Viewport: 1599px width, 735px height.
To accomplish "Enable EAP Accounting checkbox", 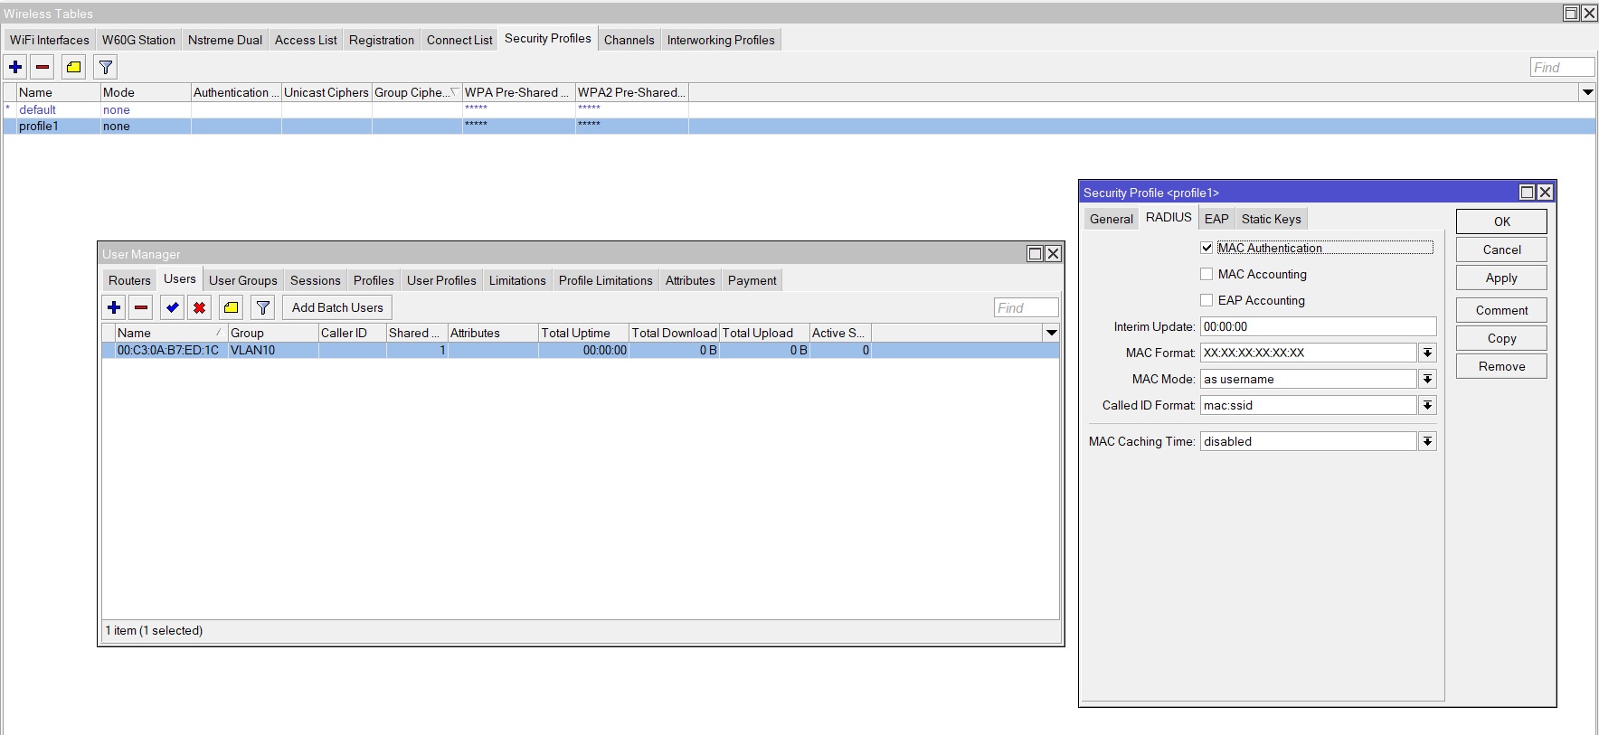I will pyautogui.click(x=1206, y=300).
